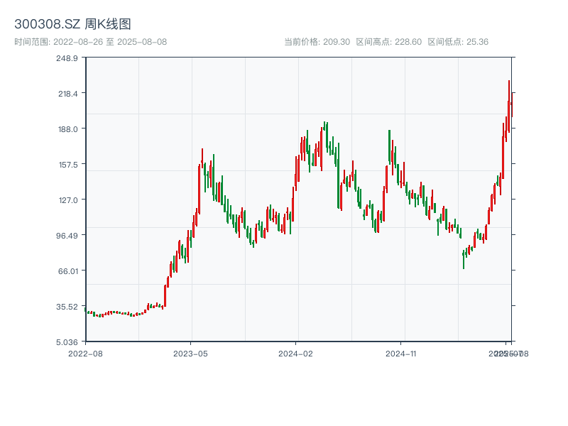Click the 当前价格 209.30 label
568x426 pixels.
317,42
